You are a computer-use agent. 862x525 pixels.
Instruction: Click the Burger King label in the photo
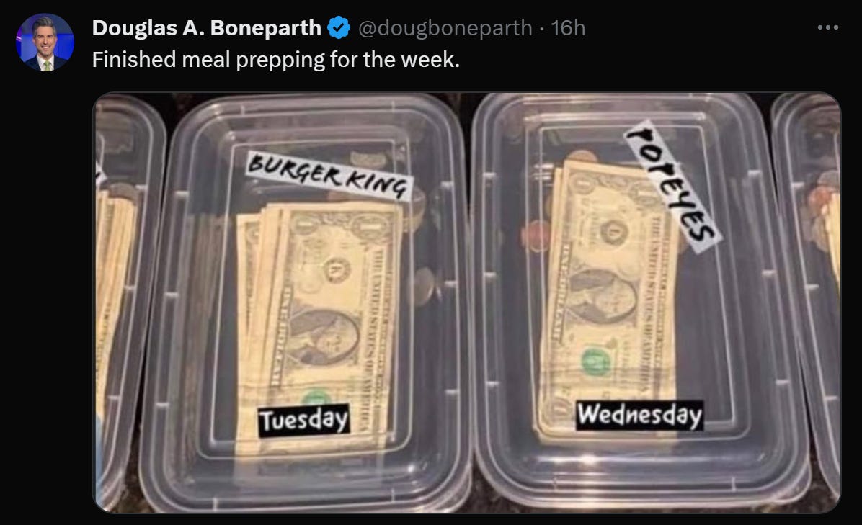(329, 176)
